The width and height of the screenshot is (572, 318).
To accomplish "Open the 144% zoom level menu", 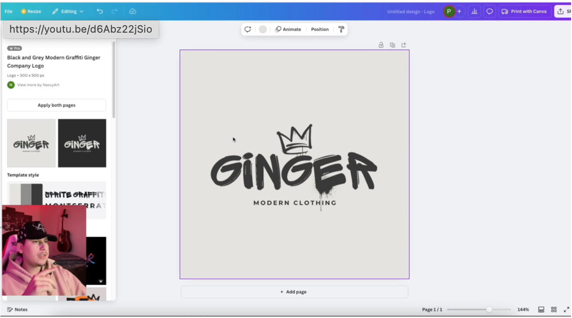I will coord(523,310).
